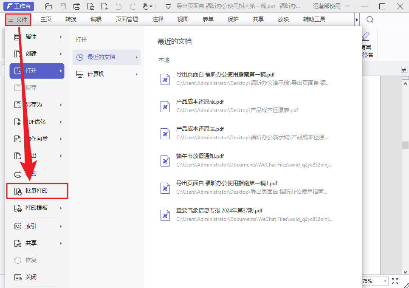This screenshot has height=288, width=409.
Task: Click the new blank document icon
Action: click(105, 6)
